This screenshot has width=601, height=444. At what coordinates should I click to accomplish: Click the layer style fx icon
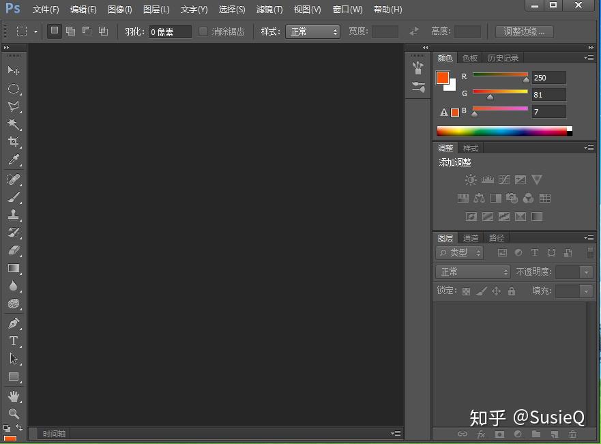coord(481,434)
